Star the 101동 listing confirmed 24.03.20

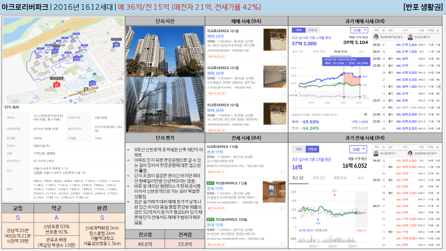(284, 93)
